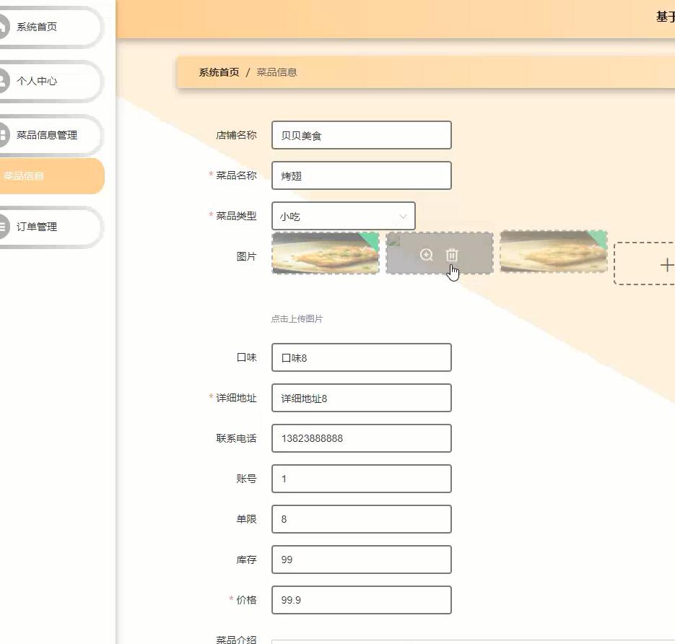This screenshot has width=675, height=644.
Task: Click the 店铺名称 input showing 贝贝美食
Action: 361,135
